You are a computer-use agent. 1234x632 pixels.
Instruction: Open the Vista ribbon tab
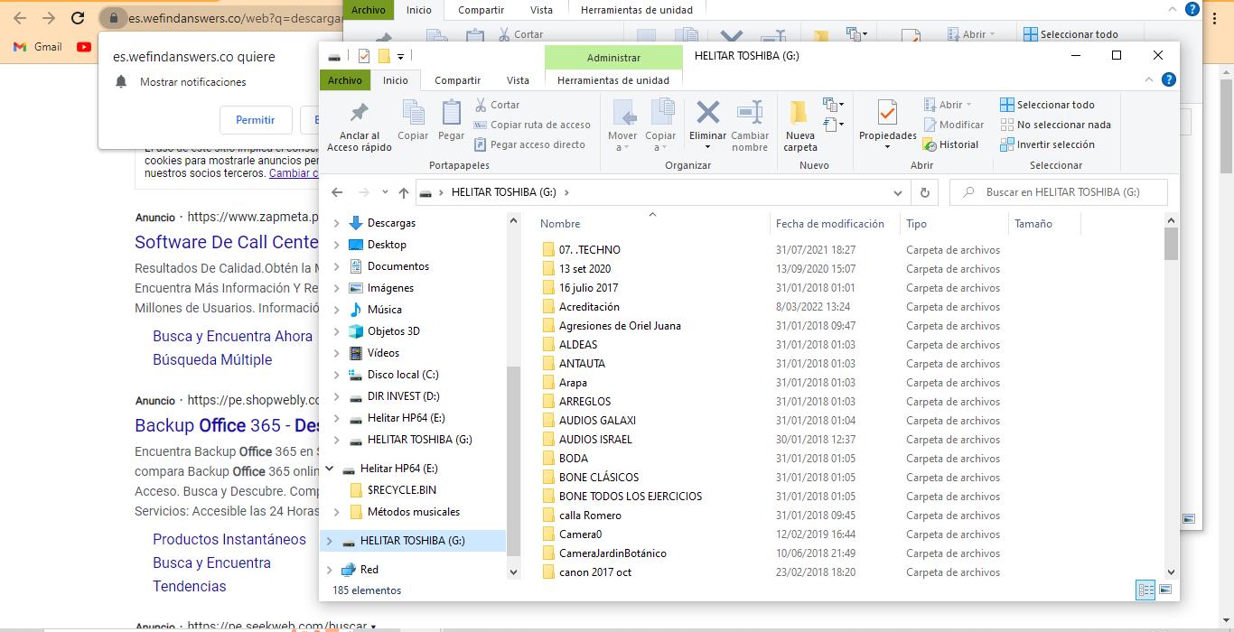tap(518, 80)
